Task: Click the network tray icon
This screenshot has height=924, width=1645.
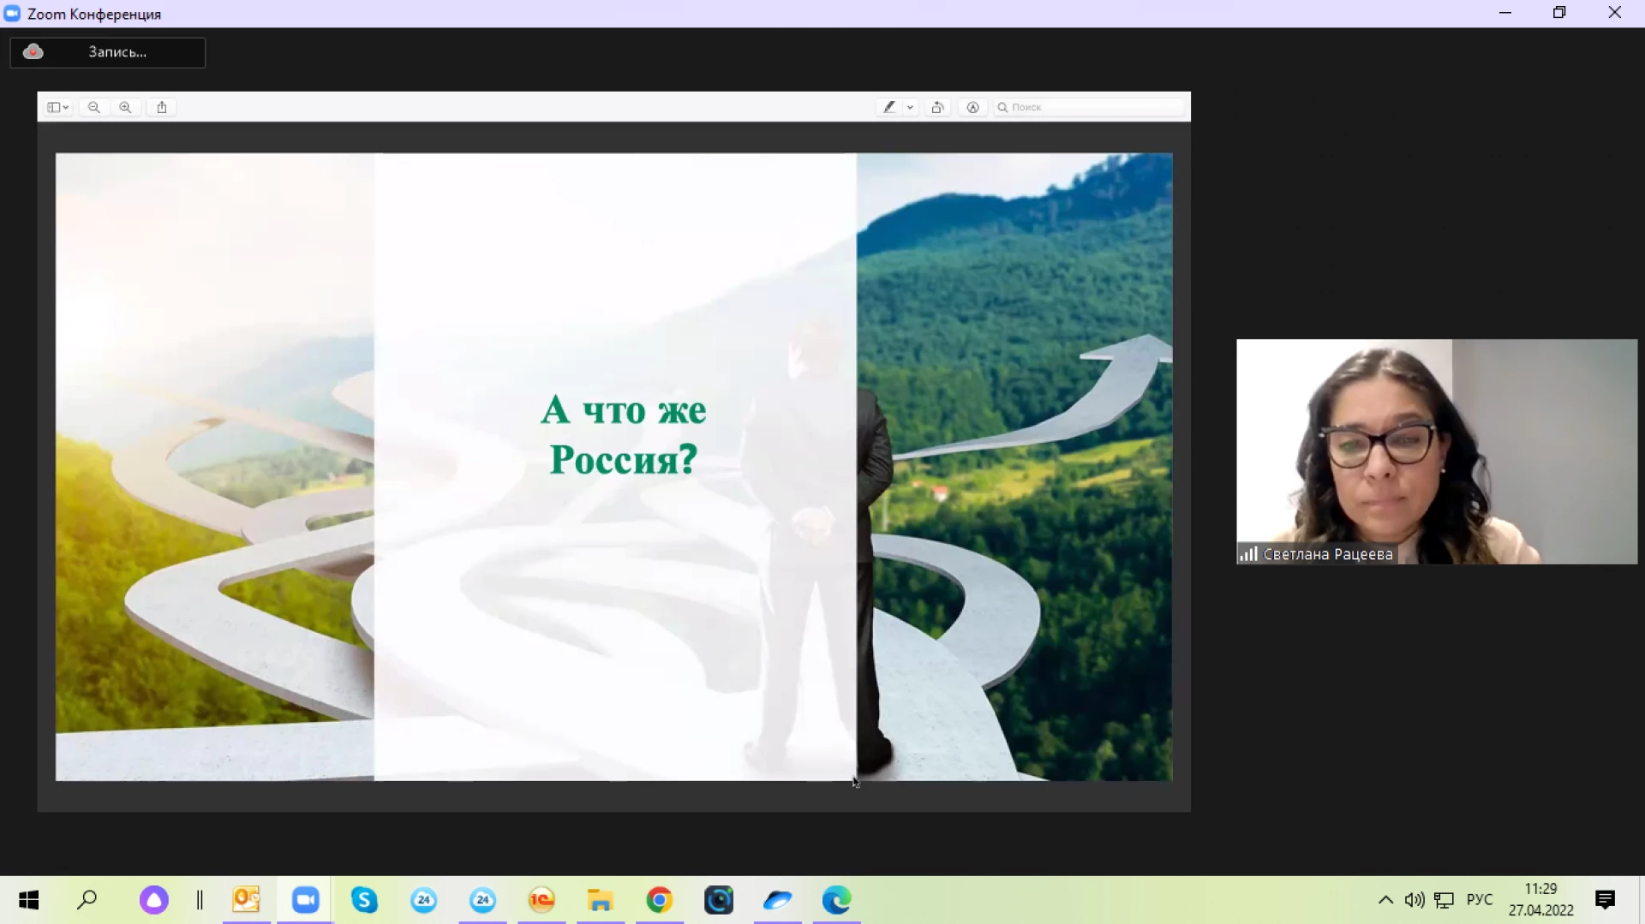Action: click(1445, 900)
